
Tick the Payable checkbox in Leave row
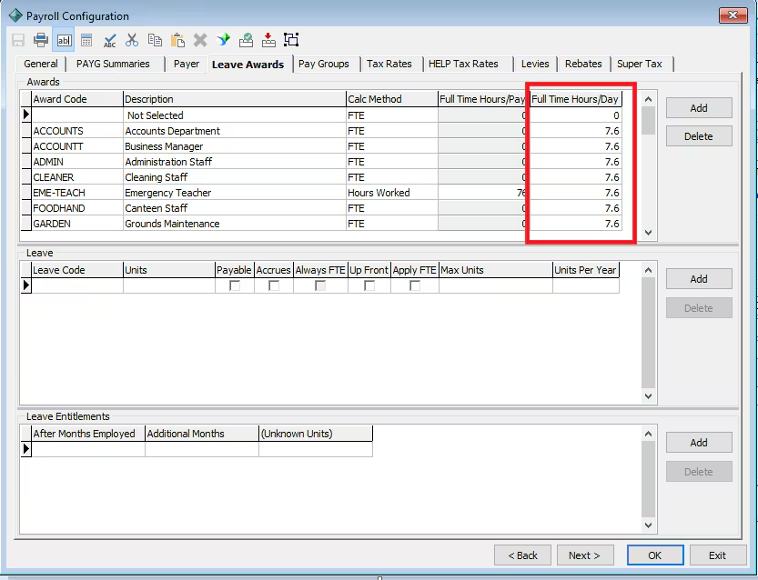click(x=235, y=285)
